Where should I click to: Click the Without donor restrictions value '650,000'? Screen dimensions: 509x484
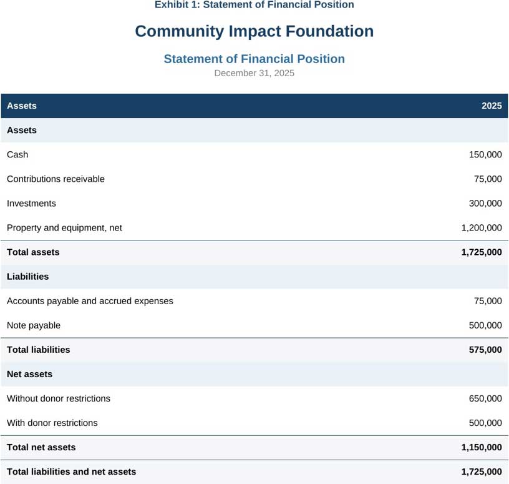click(485, 398)
